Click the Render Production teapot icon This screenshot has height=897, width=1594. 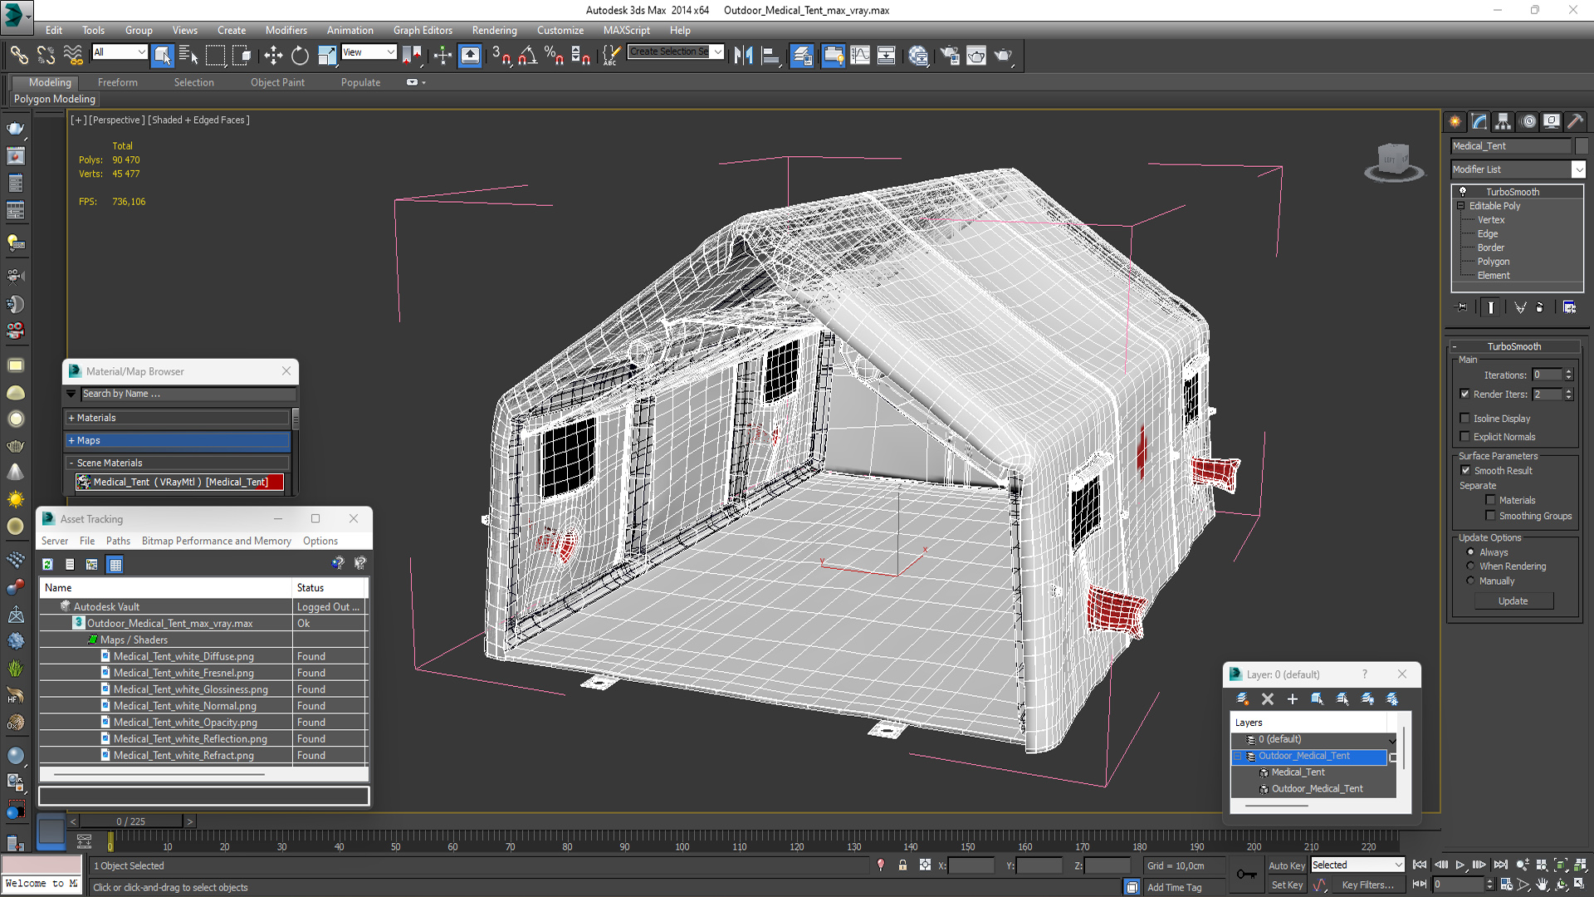pyautogui.click(x=1004, y=56)
